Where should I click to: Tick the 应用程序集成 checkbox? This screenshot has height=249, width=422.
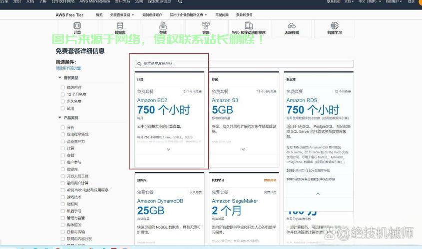coord(63,134)
